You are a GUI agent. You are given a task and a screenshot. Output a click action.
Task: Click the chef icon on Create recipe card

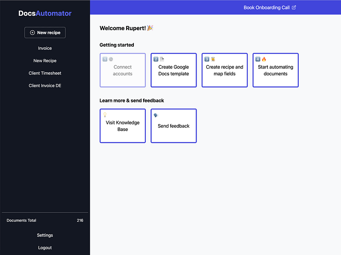coord(213,59)
